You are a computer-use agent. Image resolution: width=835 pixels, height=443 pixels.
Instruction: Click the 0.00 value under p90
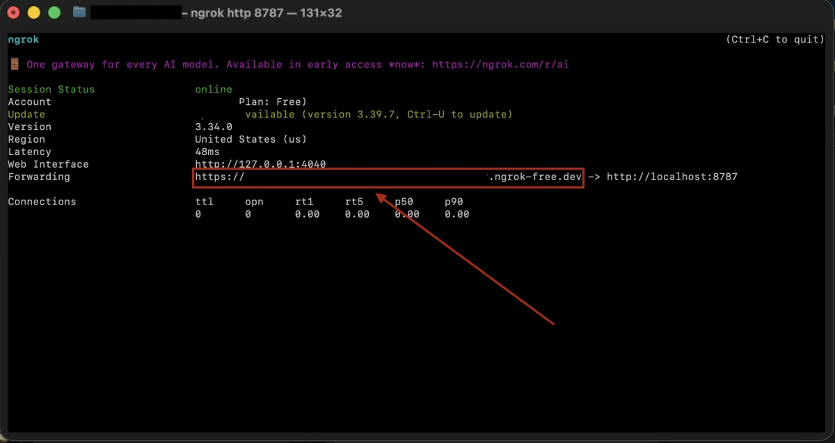coord(457,214)
